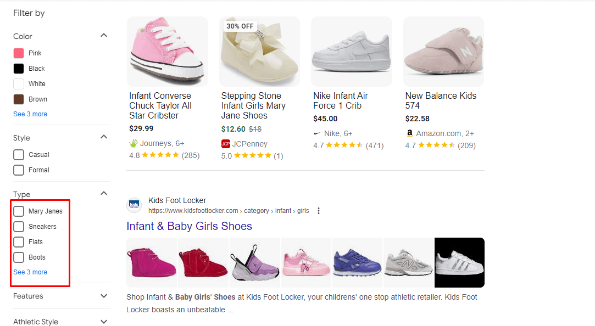The height and width of the screenshot is (326, 595).
Task: Click See 3 more under Type filters
Action: (30, 272)
